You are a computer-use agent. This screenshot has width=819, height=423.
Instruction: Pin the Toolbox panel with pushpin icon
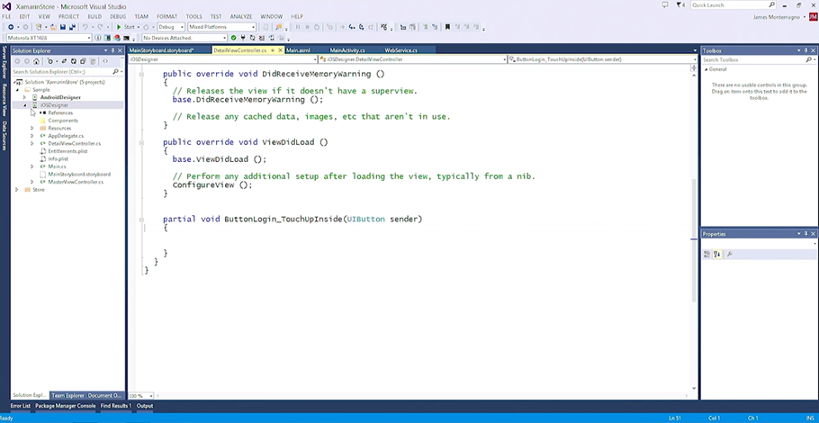pos(805,50)
